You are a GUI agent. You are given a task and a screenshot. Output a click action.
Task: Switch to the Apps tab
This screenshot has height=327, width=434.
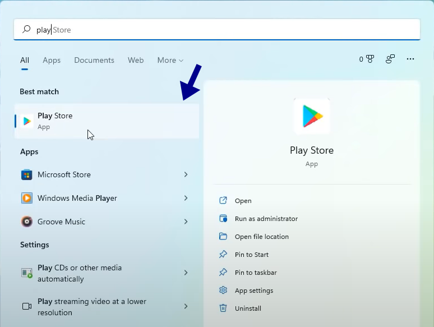tap(52, 60)
